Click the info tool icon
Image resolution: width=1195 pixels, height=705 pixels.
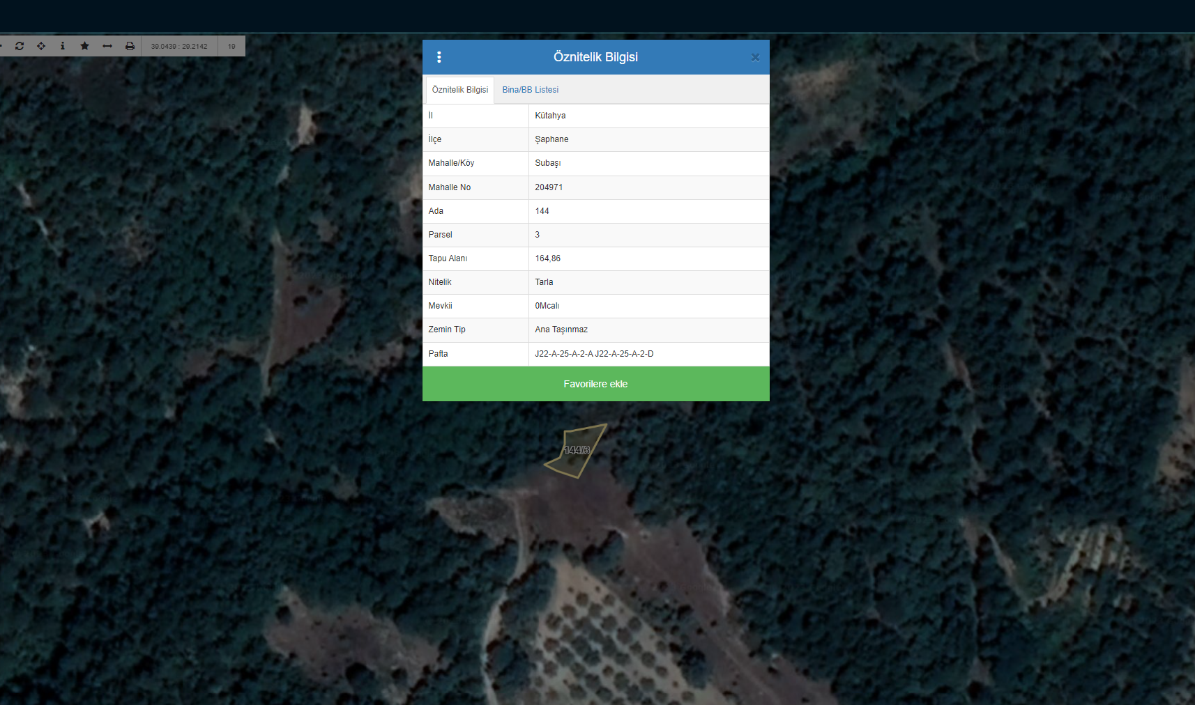[x=63, y=46]
